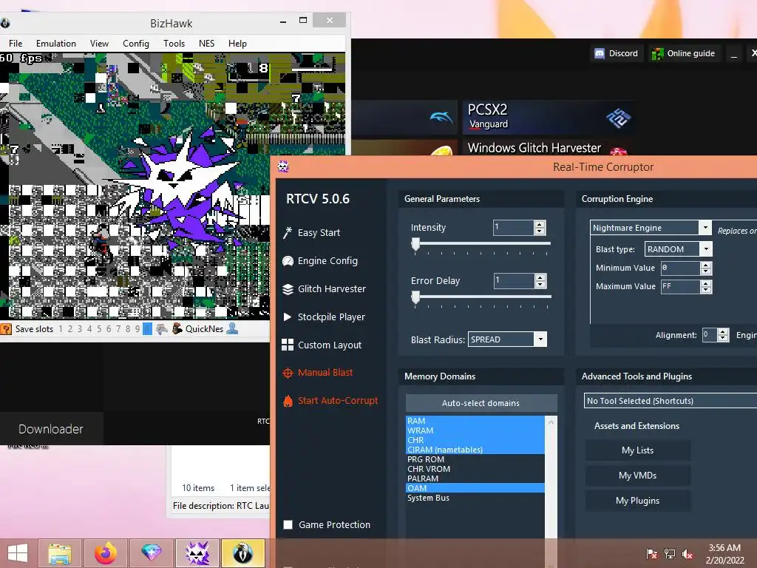Image resolution: width=757 pixels, height=568 pixels.
Task: Open Engine Config panel
Action: click(x=320, y=261)
